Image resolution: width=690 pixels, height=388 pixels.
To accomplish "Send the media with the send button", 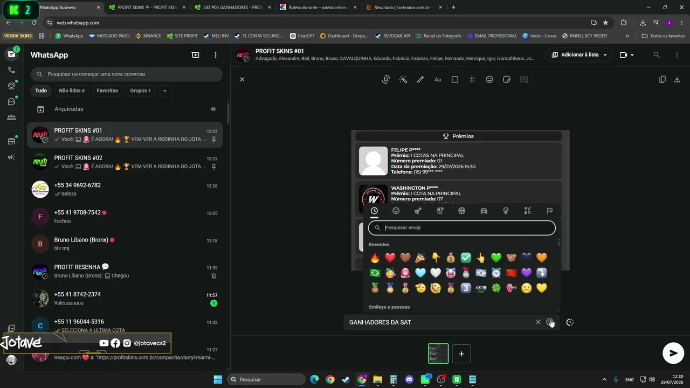I will [673, 353].
